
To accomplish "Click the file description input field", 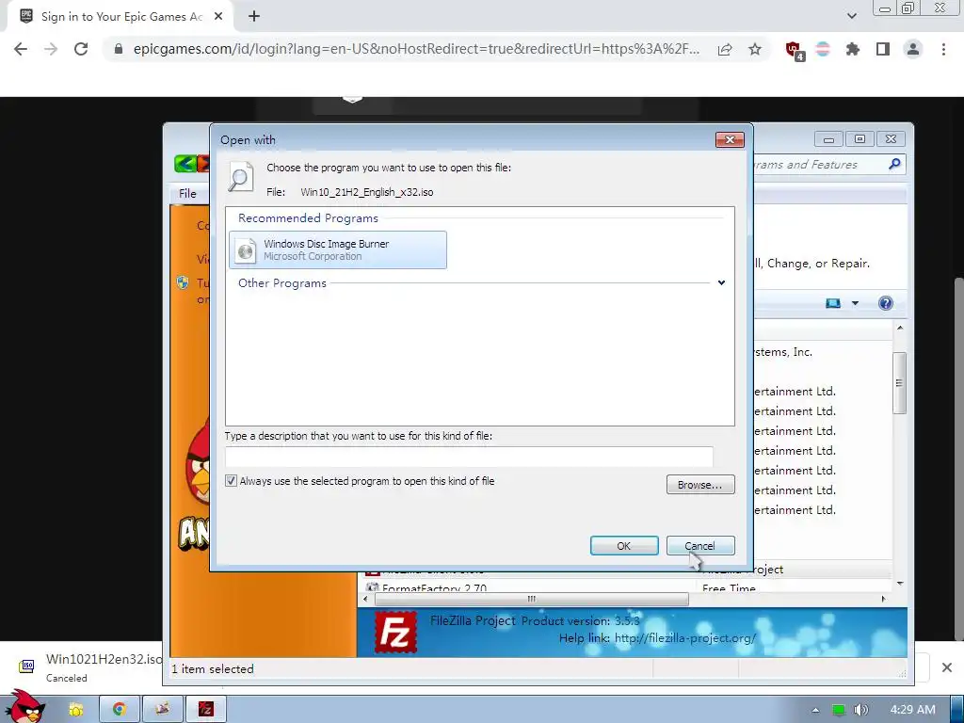I will pos(469,457).
